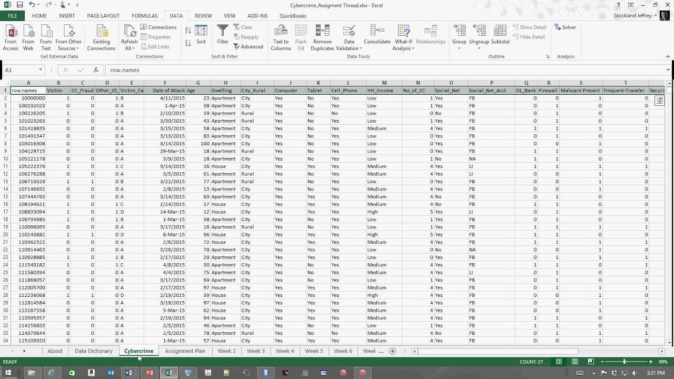Click the horizontal scrollbar right arrow
Screen dimensions: 674x379
(662, 351)
